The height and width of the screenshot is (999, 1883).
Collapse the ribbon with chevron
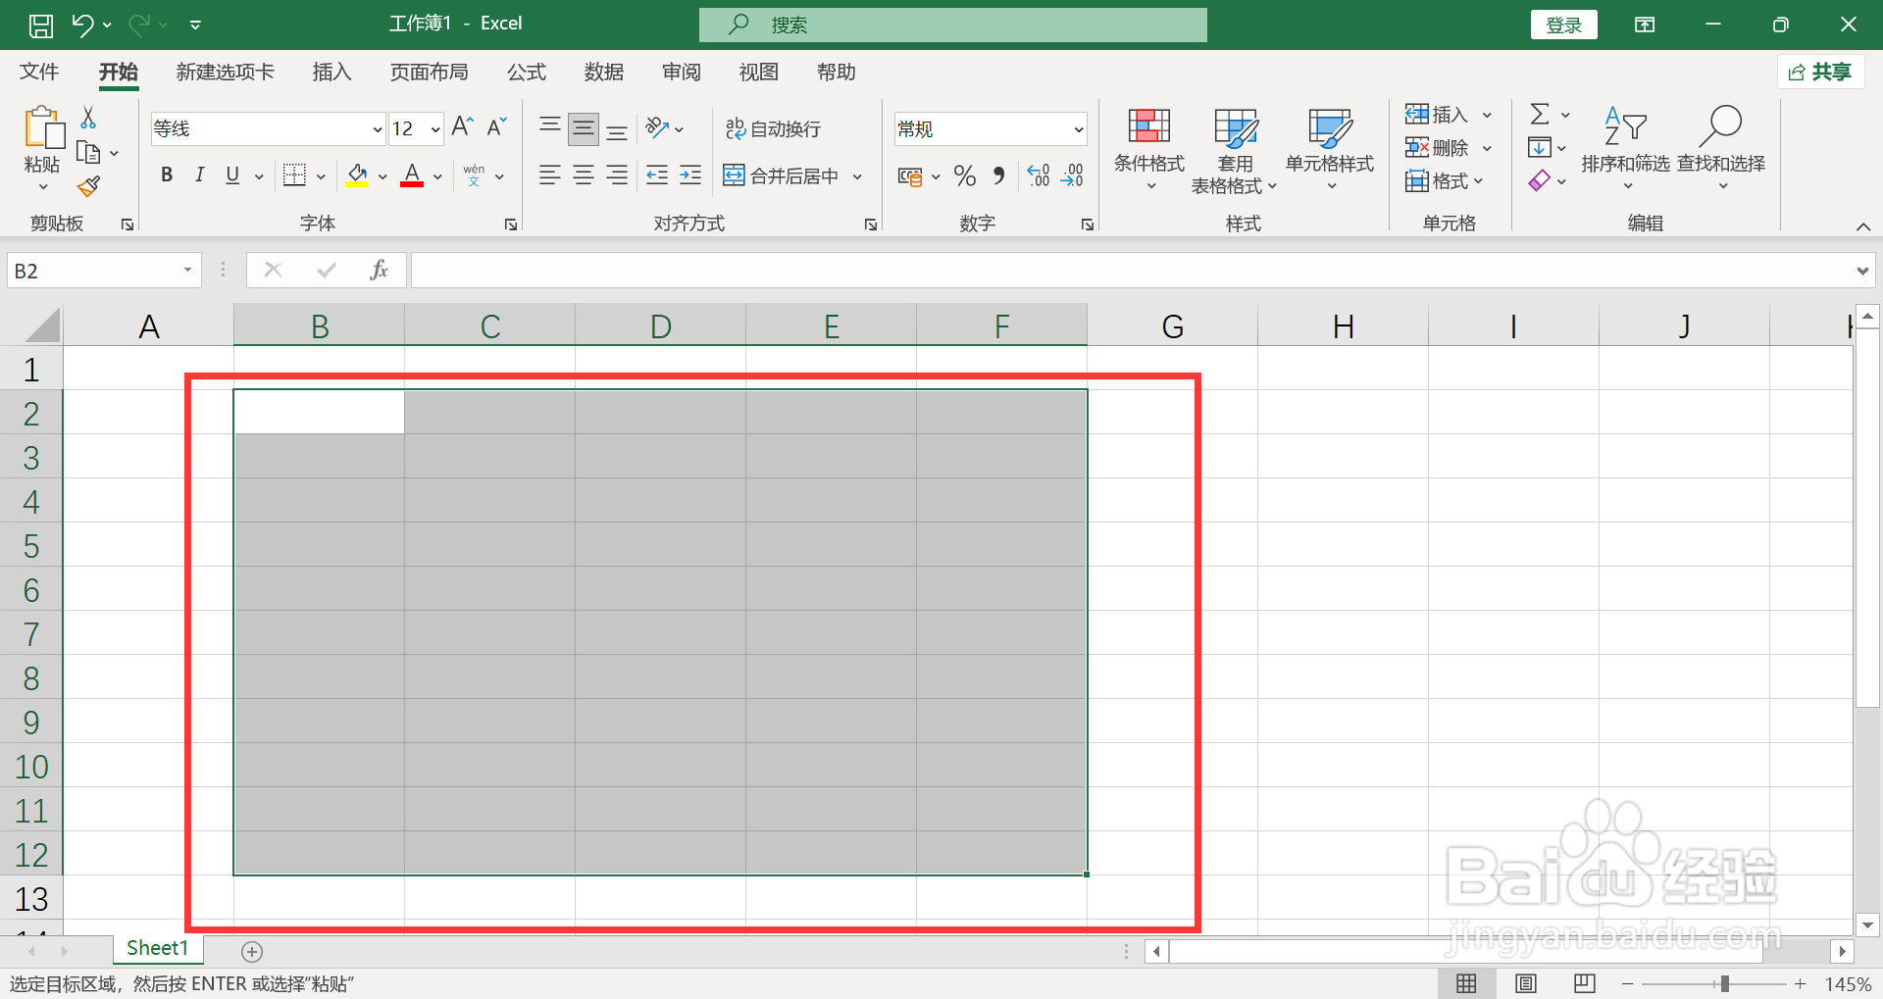coord(1863,226)
